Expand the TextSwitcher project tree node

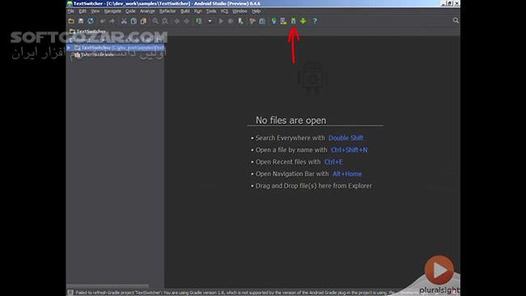(69, 48)
